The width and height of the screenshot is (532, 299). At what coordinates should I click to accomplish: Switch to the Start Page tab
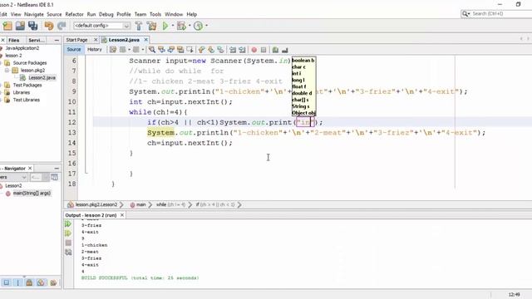[x=76, y=40]
